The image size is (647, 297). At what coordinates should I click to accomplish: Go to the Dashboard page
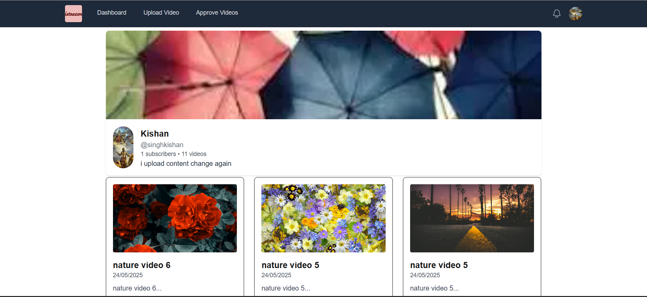coord(112,13)
